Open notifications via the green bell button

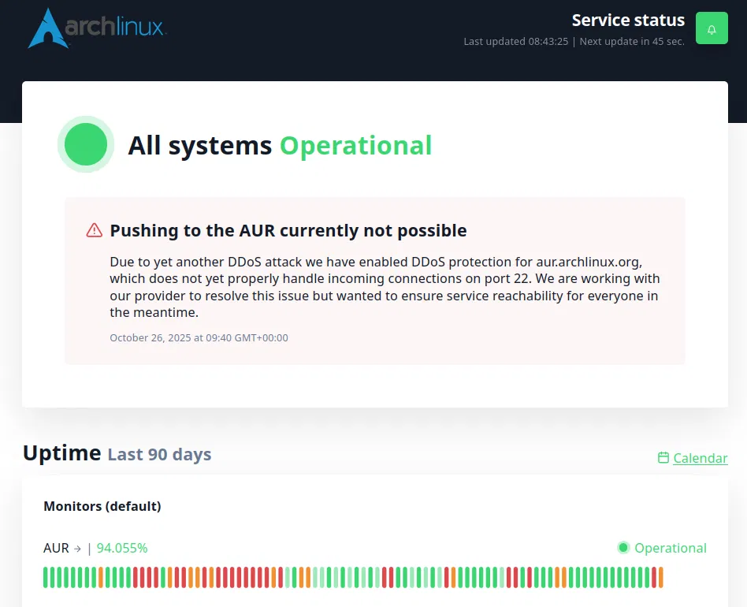point(712,28)
